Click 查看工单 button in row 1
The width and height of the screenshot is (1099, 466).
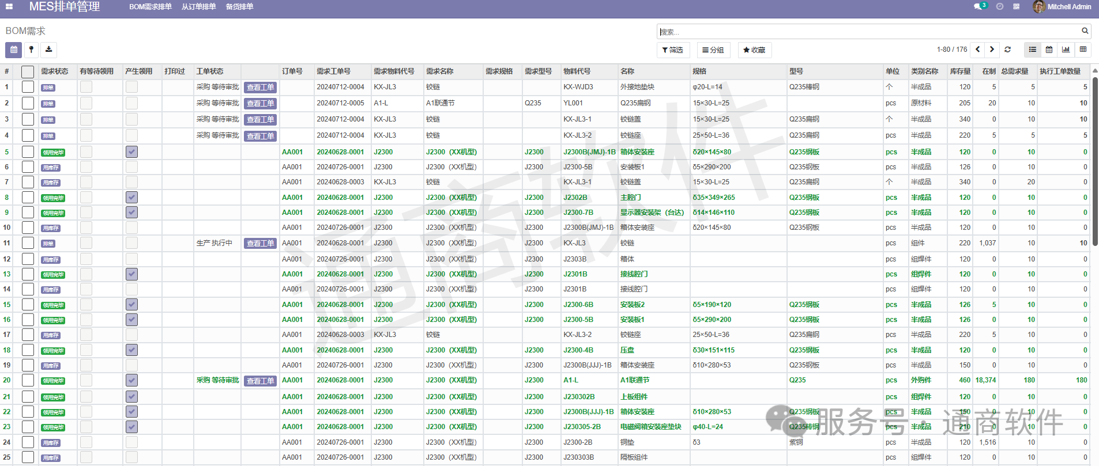coord(260,88)
